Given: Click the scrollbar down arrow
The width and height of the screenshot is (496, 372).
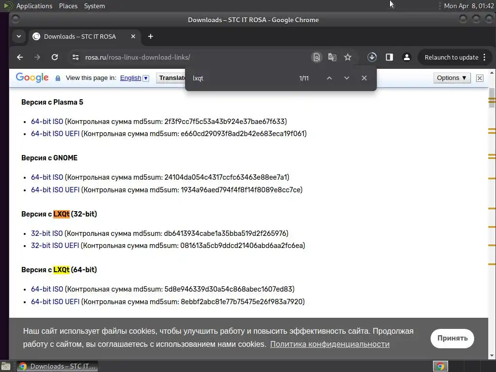Looking at the screenshot, I should pos(492,356).
